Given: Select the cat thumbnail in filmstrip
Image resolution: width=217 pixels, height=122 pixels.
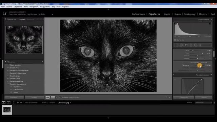Looking at the screenshot, I should click(x=7, y=110).
